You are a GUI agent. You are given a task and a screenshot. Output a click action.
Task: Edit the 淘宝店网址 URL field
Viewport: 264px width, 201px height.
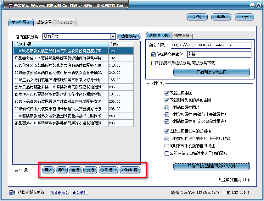(x=211, y=45)
